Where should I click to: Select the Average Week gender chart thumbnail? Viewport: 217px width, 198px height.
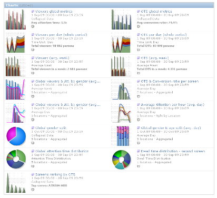tap(16, 90)
